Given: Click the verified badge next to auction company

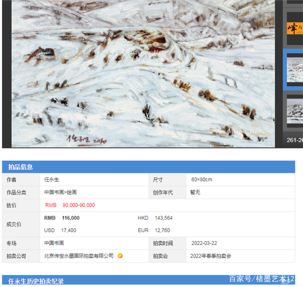Looking at the screenshot, I should point(120,255).
